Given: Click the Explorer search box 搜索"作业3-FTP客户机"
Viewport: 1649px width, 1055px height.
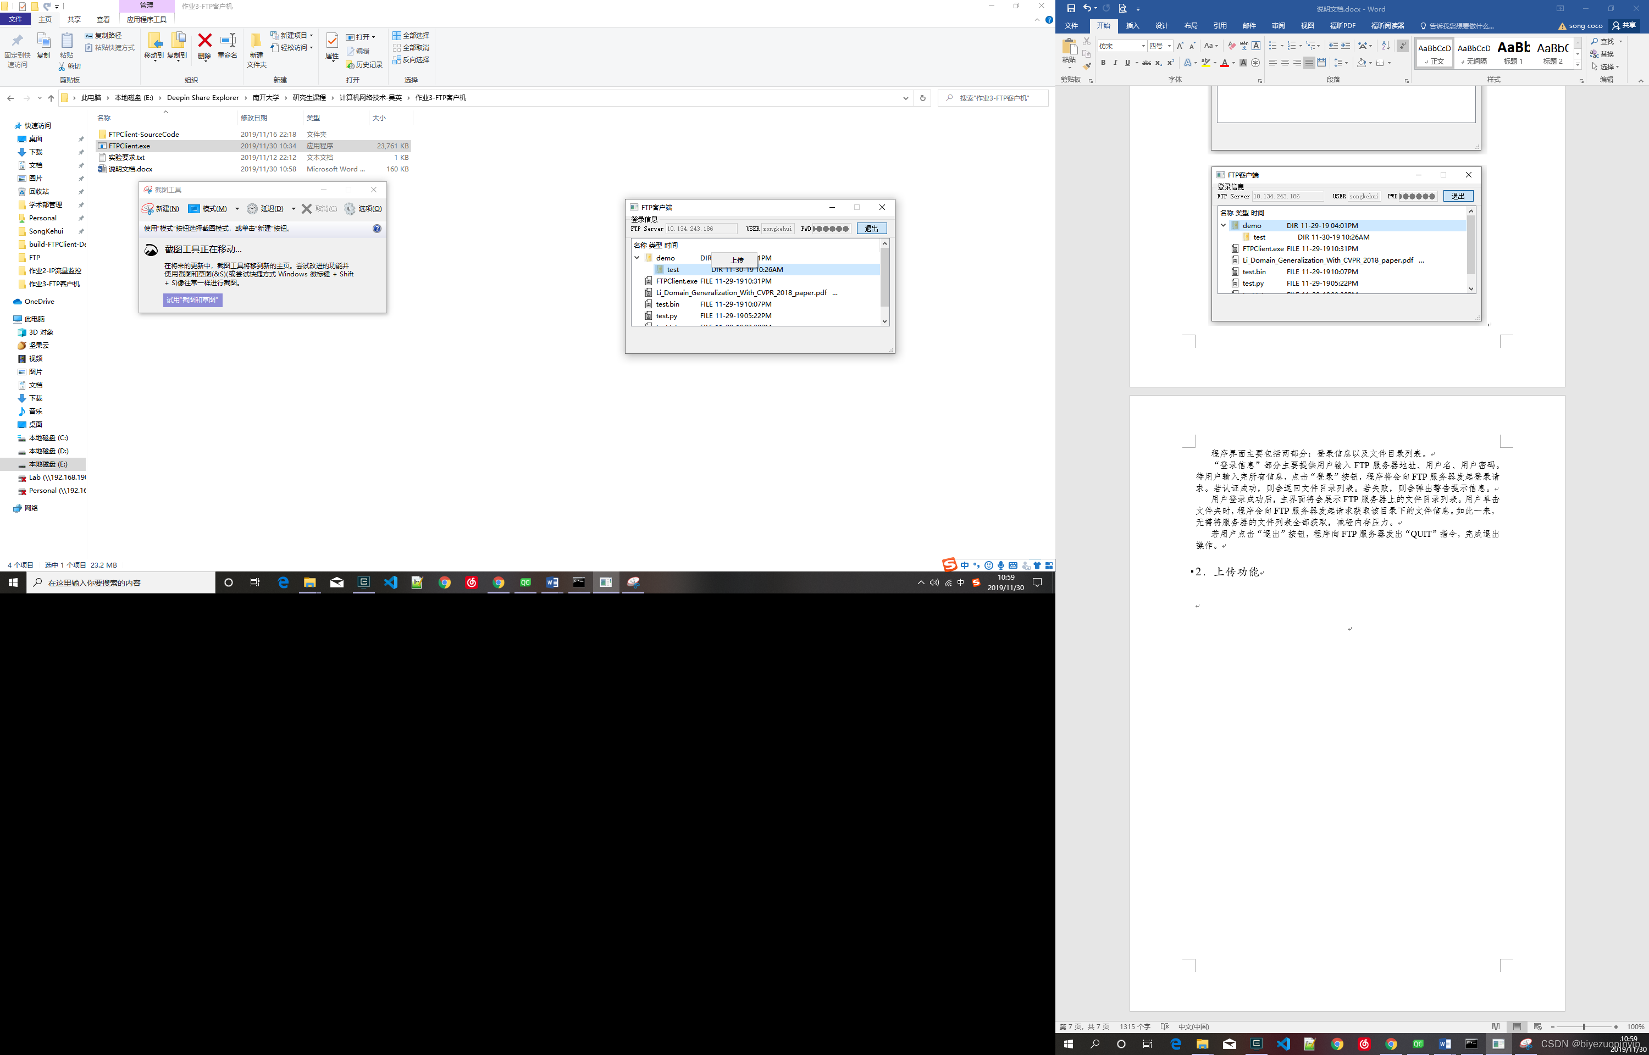Looking at the screenshot, I should 993,98.
